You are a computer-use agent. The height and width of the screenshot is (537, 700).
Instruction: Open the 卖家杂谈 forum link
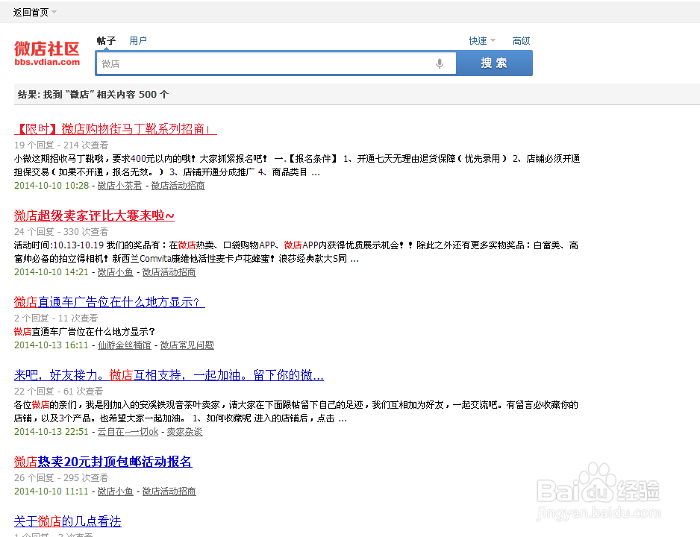tap(185, 432)
